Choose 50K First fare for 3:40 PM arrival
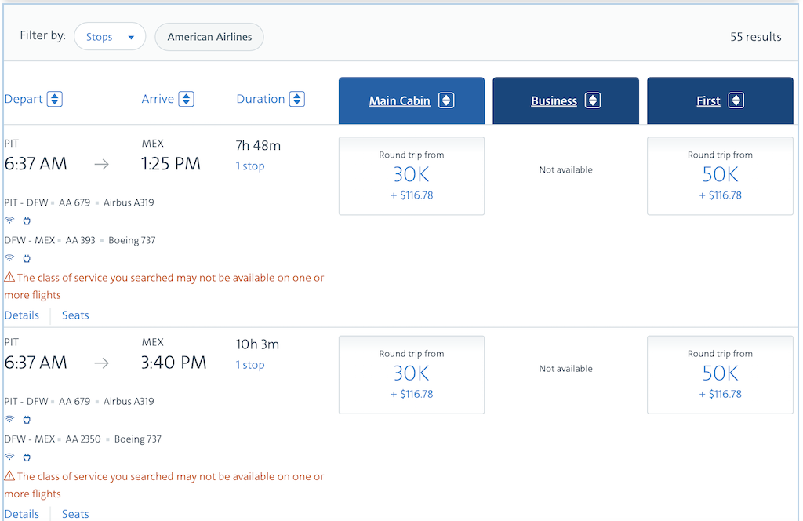 (x=720, y=374)
